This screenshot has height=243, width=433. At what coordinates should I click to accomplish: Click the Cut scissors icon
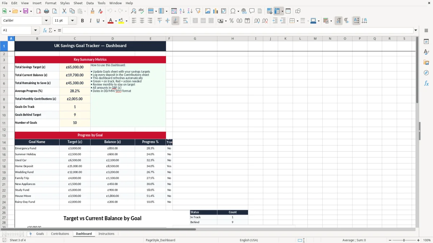(64, 11)
